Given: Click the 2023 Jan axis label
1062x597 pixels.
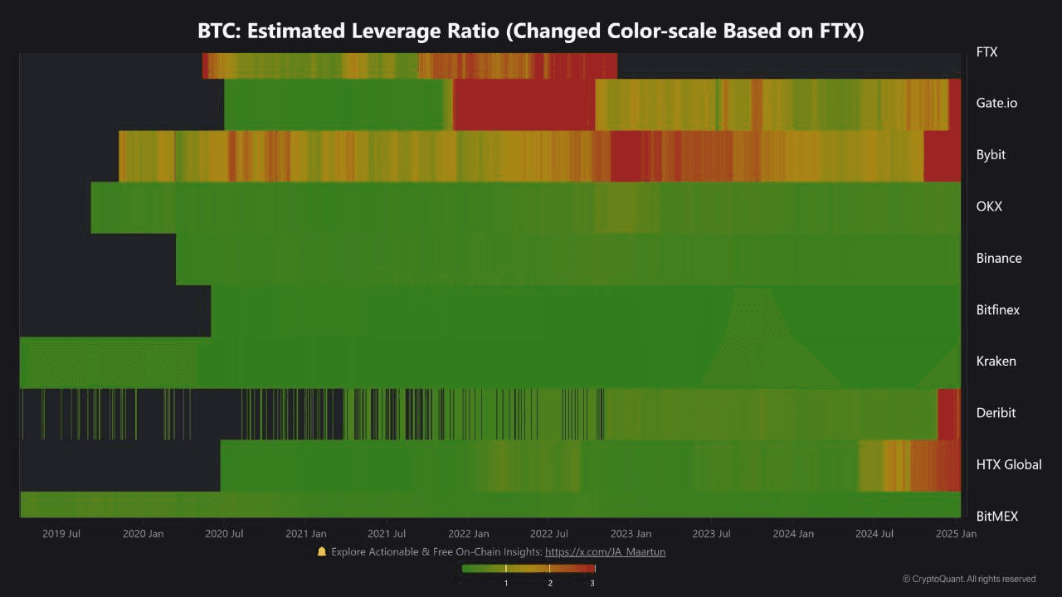Looking at the screenshot, I should pyautogui.click(x=631, y=534).
